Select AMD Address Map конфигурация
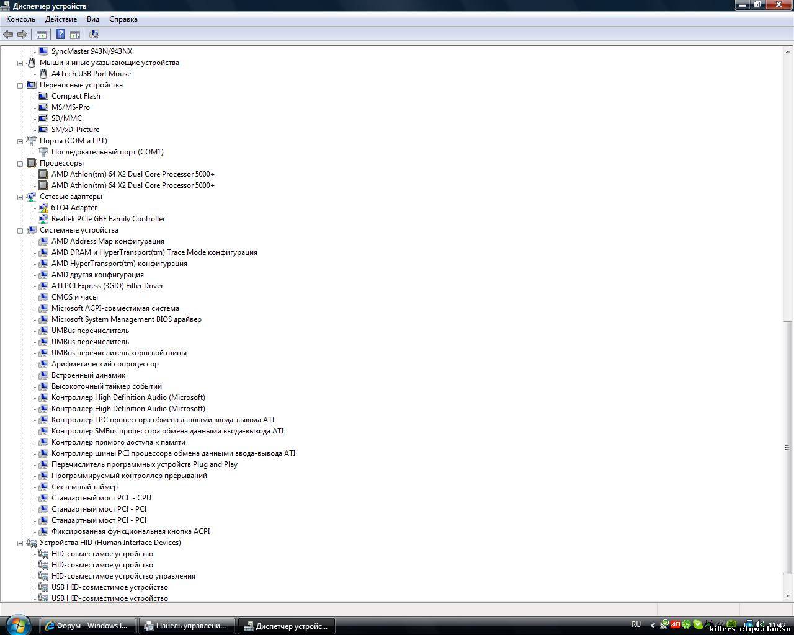 [x=108, y=241]
